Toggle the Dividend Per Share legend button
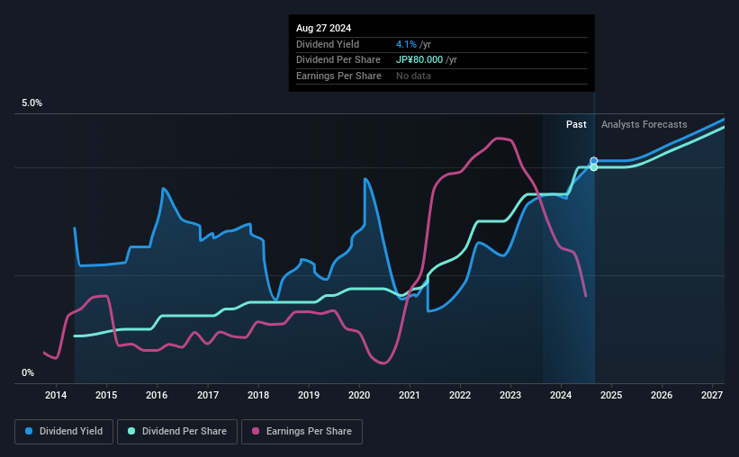This screenshot has height=457, width=739. [177, 432]
